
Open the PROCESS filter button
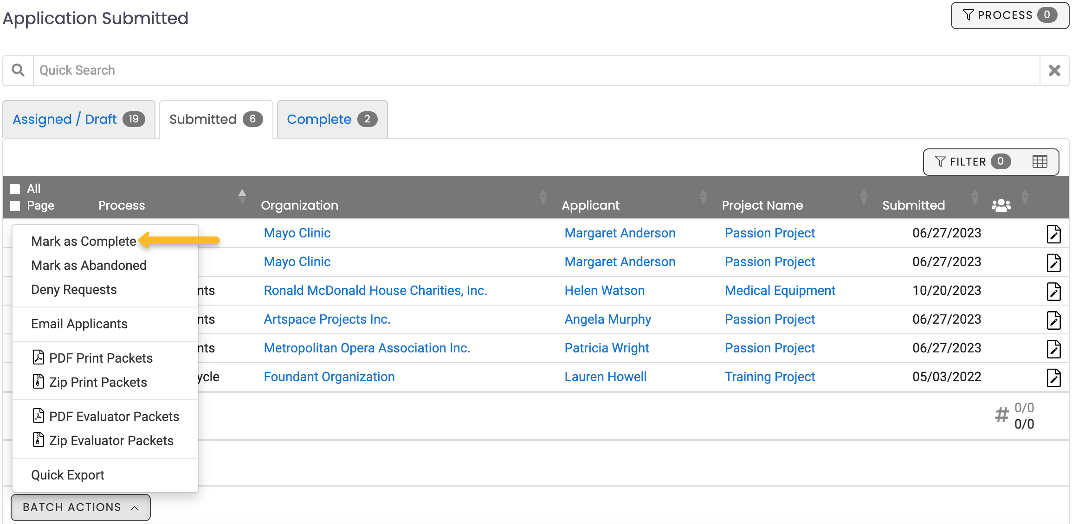click(x=1009, y=15)
